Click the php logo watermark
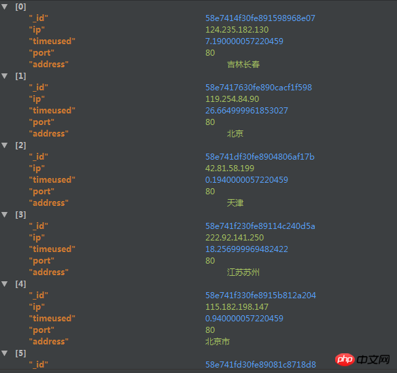Image resolution: width=397 pixels, height=373 pixels. (362, 359)
